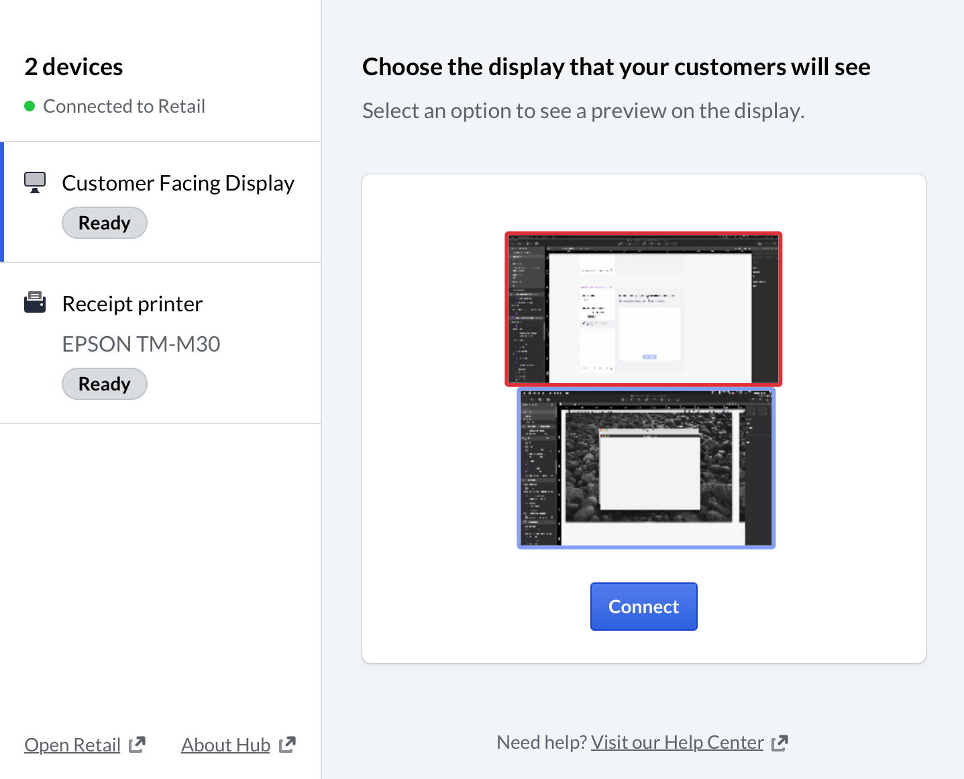The height and width of the screenshot is (779, 964).
Task: Click the green connection status dot
Action: click(30, 106)
